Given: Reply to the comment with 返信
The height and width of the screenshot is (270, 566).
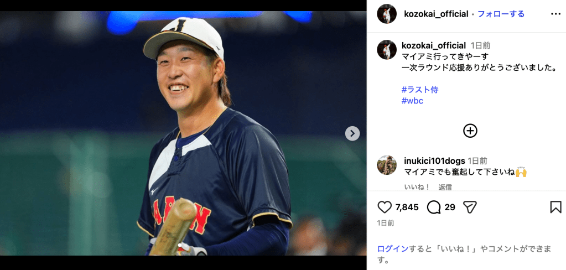Looking at the screenshot, I should point(445,187).
